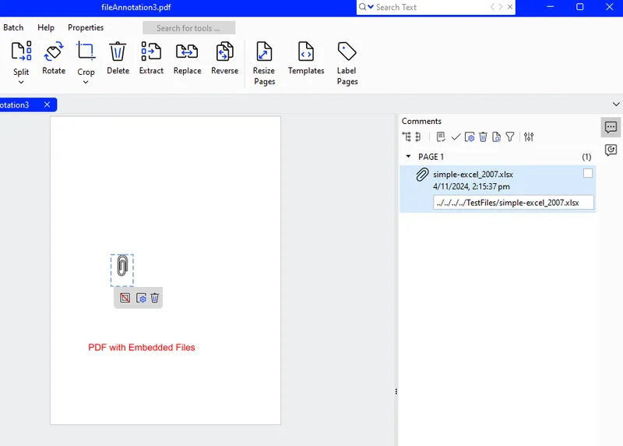Edit the TestFiles/simple-excel_2007.xlsx comment text box
Screen dimensions: 623x446
[513, 202]
